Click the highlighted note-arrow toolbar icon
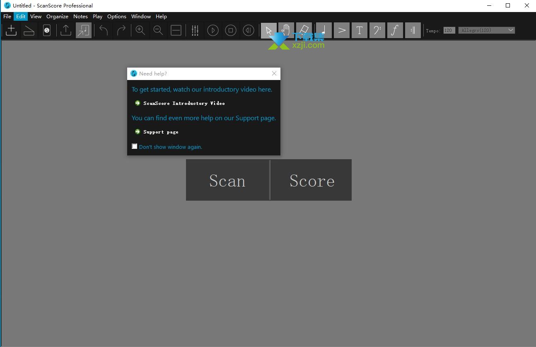This screenshot has height=347, width=536. [84, 30]
